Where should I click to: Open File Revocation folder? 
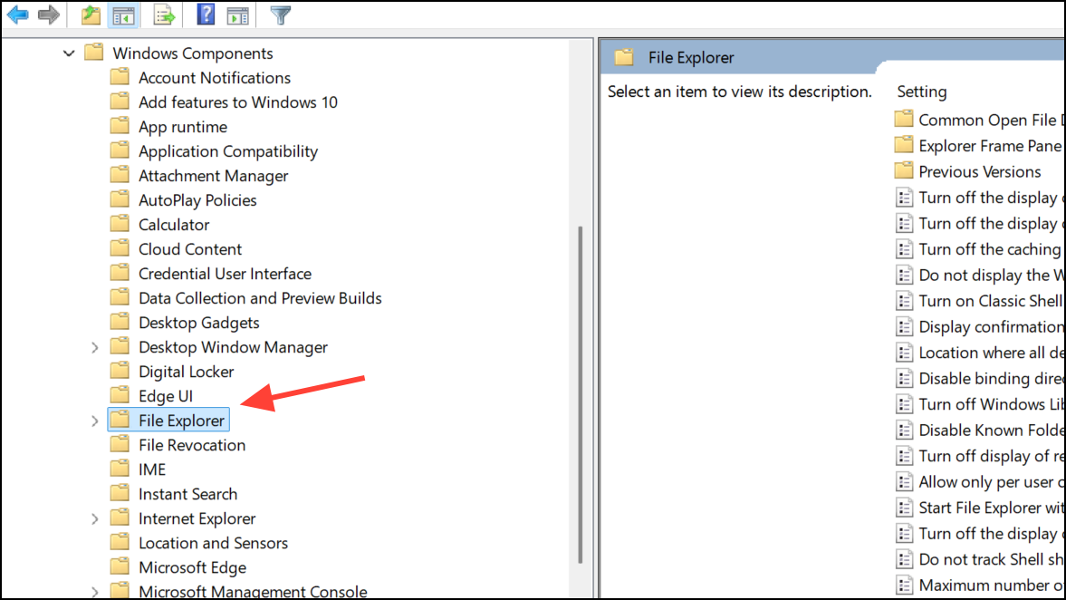coord(192,445)
